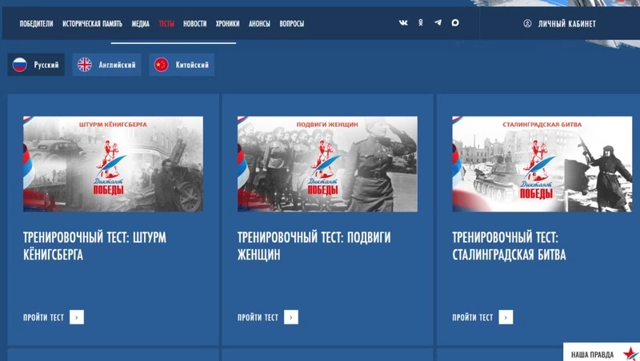Open the Победители menu item
Screen dimensions: 640x361
(36, 24)
